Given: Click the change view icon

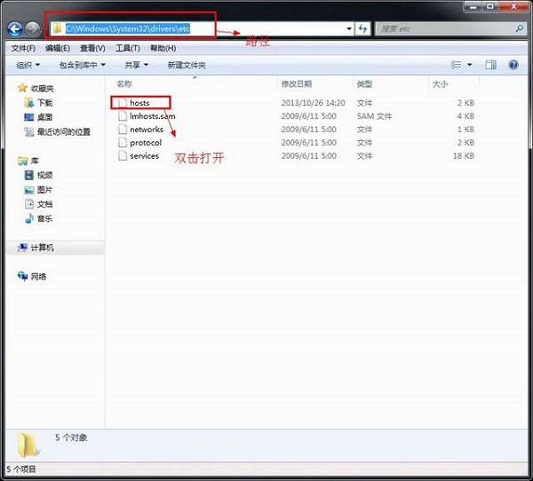Looking at the screenshot, I should click(x=456, y=65).
